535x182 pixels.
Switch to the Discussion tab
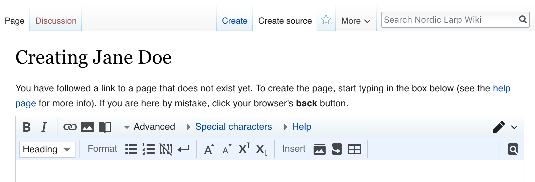[x=56, y=21]
